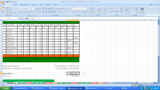The width and height of the screenshot is (160, 90).
Task: Increase decimal places
Action: pos(83,12)
